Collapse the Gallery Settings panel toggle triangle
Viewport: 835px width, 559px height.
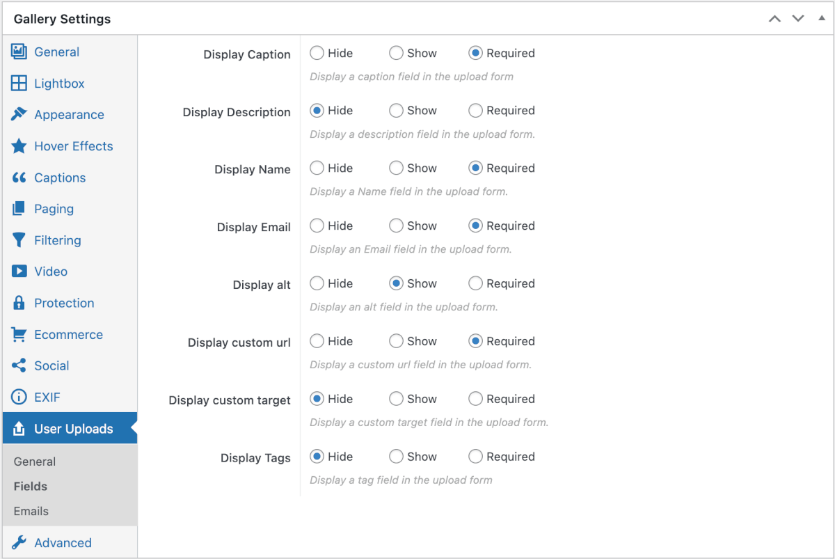821,19
